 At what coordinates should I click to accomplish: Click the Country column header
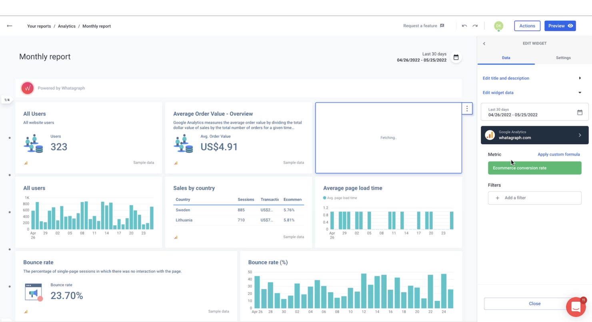coord(183,200)
